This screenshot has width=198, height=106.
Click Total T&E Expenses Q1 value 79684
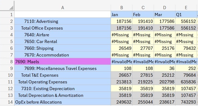click(186, 75)
